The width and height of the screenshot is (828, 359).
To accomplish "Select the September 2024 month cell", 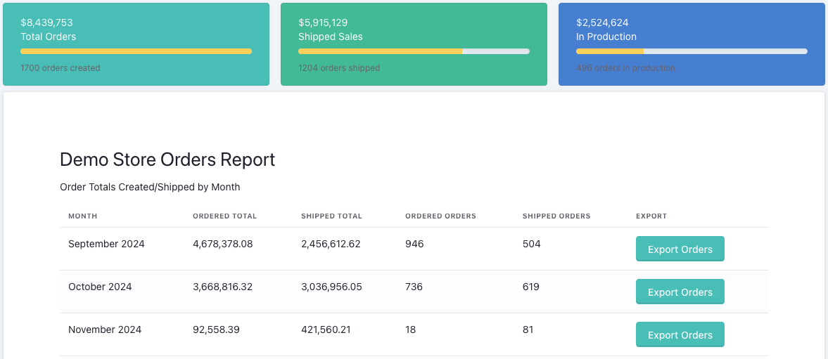I will click(x=106, y=244).
